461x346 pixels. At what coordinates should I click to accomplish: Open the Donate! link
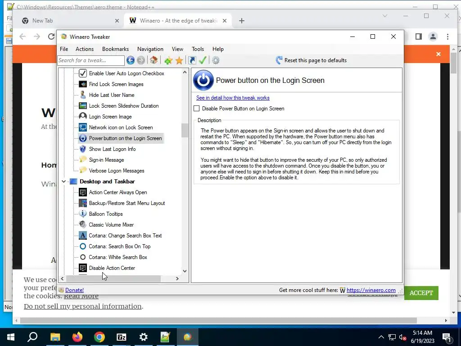coord(74,290)
